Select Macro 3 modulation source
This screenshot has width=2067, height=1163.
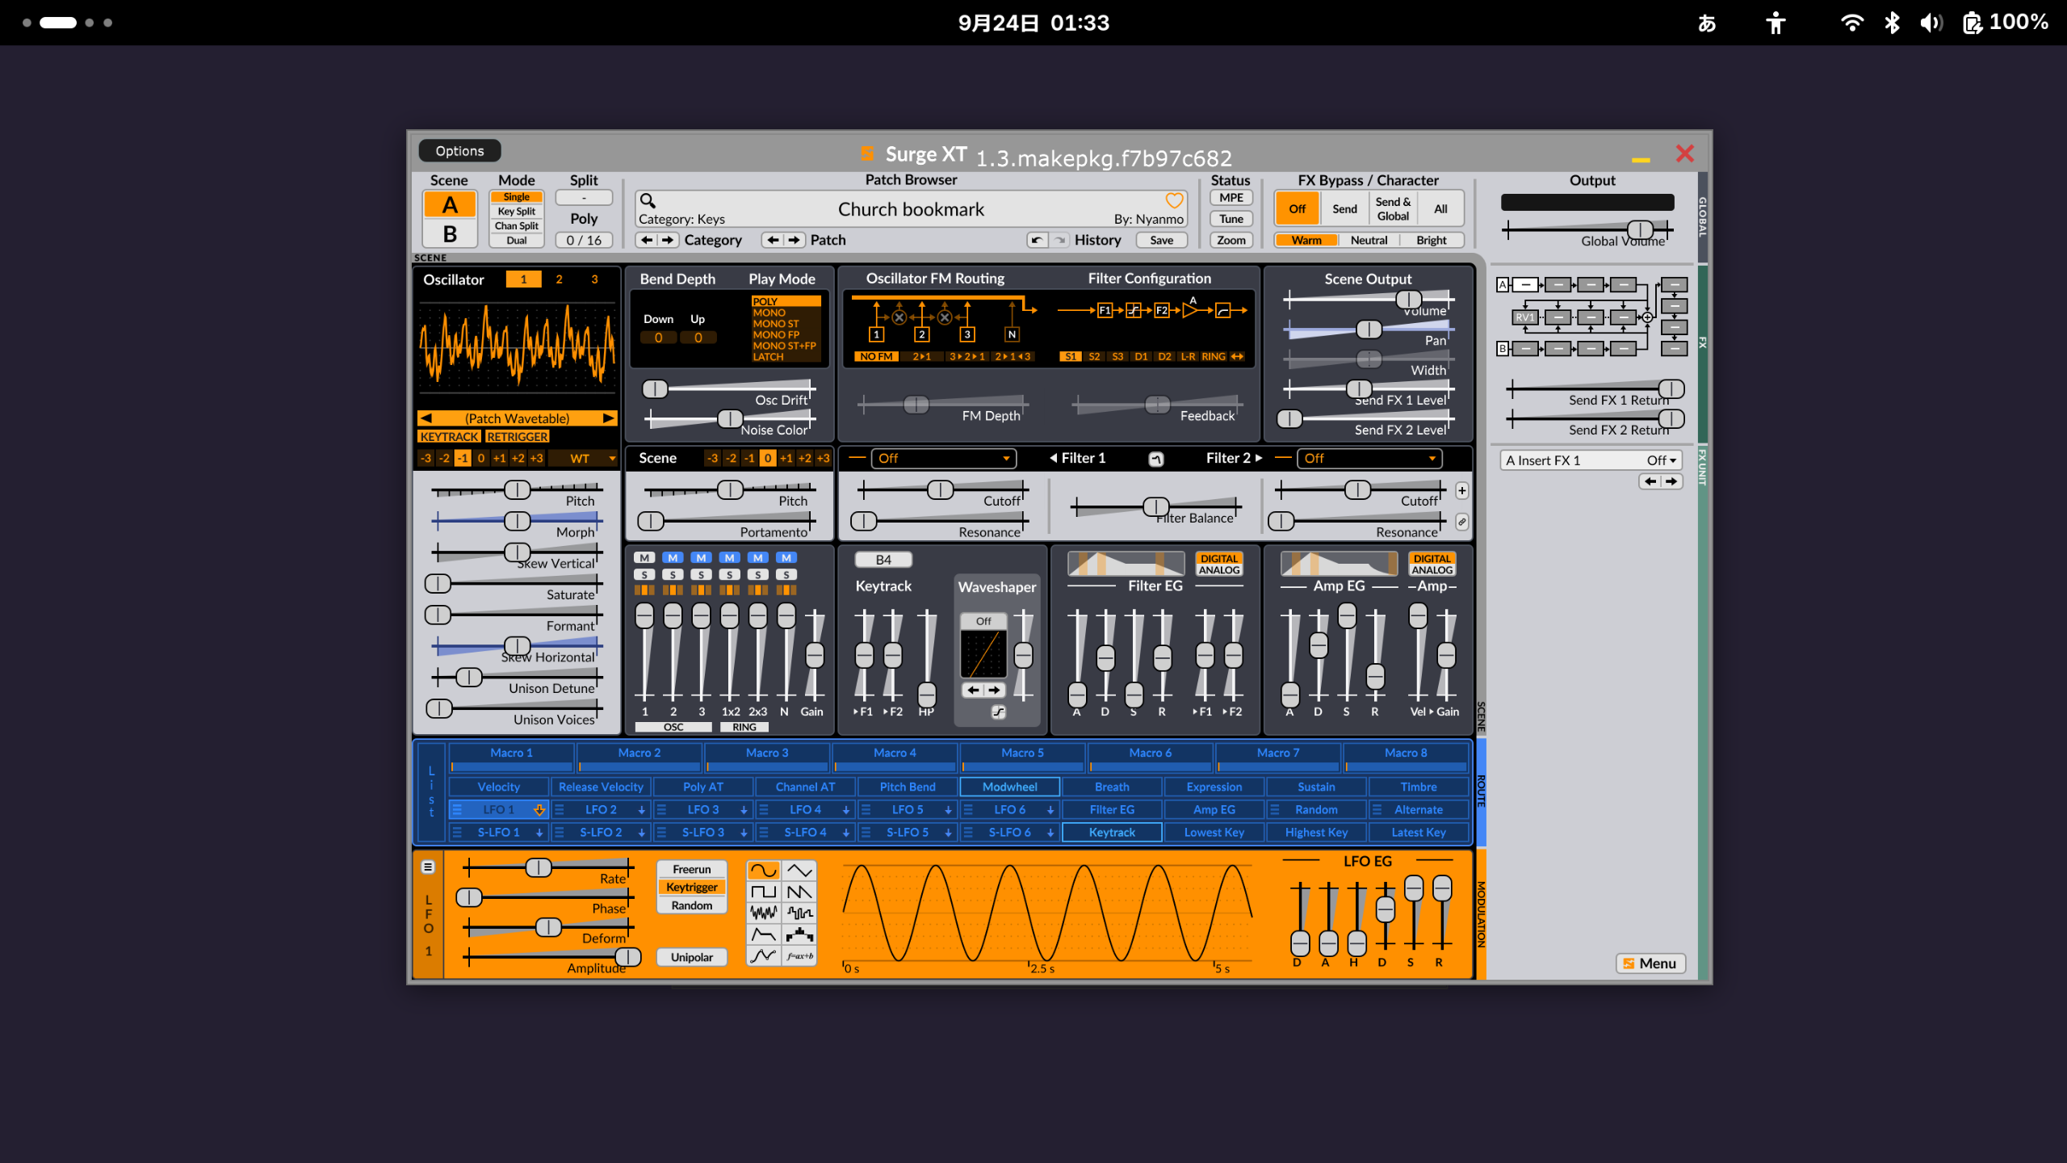click(767, 758)
